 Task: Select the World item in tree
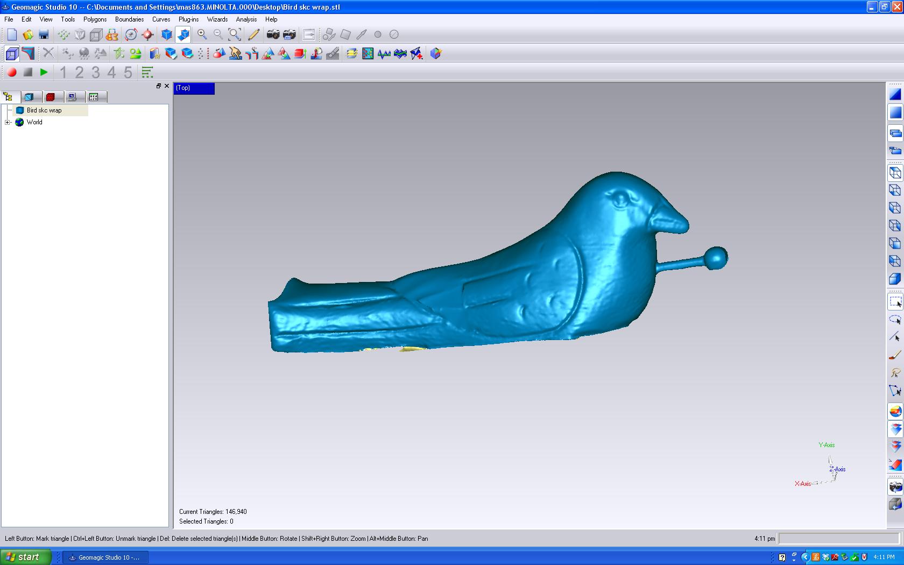[x=34, y=122]
